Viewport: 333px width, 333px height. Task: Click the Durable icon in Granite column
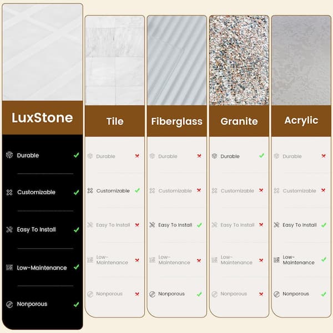(x=214, y=156)
